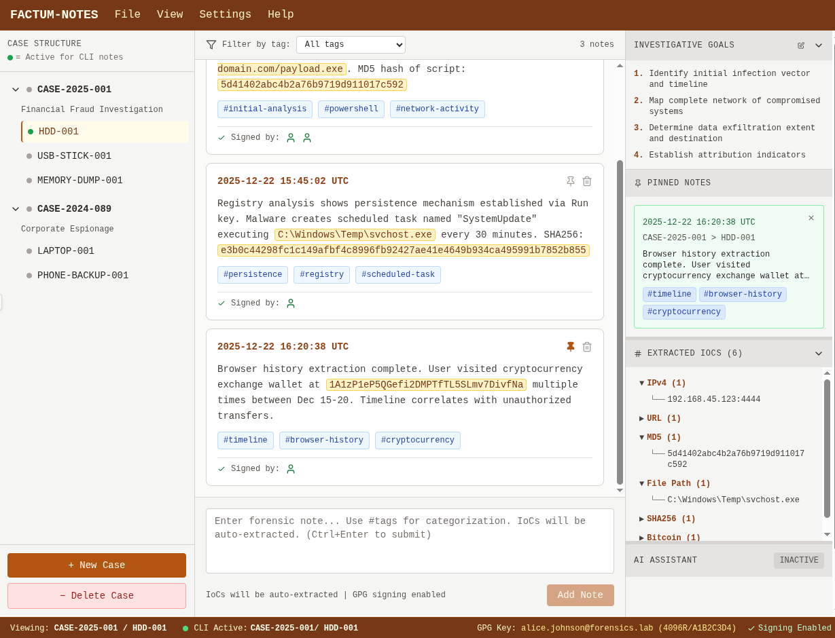Click the Add Note button
Viewport: 835px width, 638px height.
[x=580, y=595]
